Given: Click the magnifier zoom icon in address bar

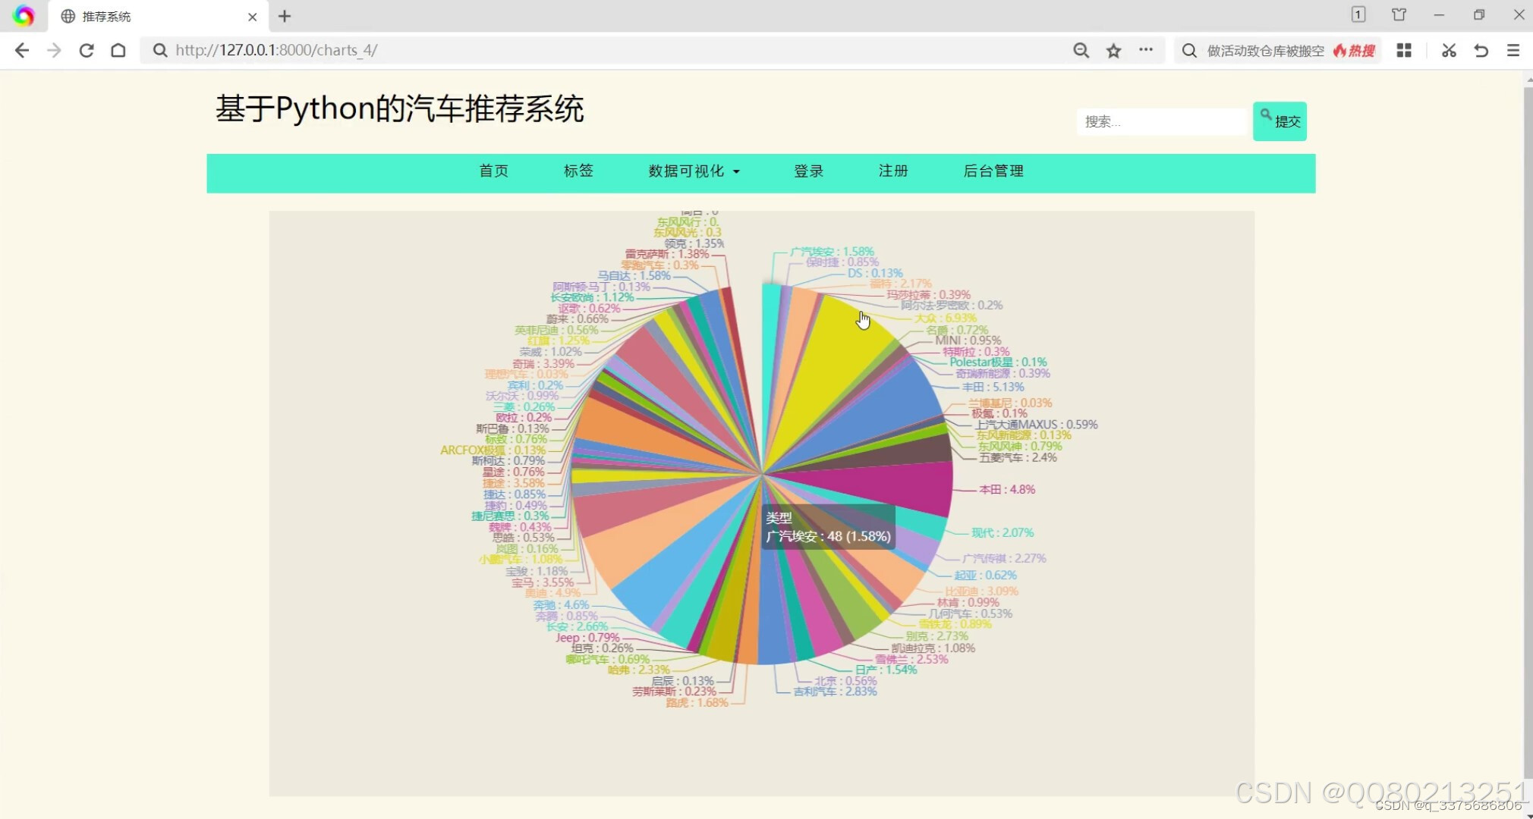Looking at the screenshot, I should click(x=1080, y=50).
